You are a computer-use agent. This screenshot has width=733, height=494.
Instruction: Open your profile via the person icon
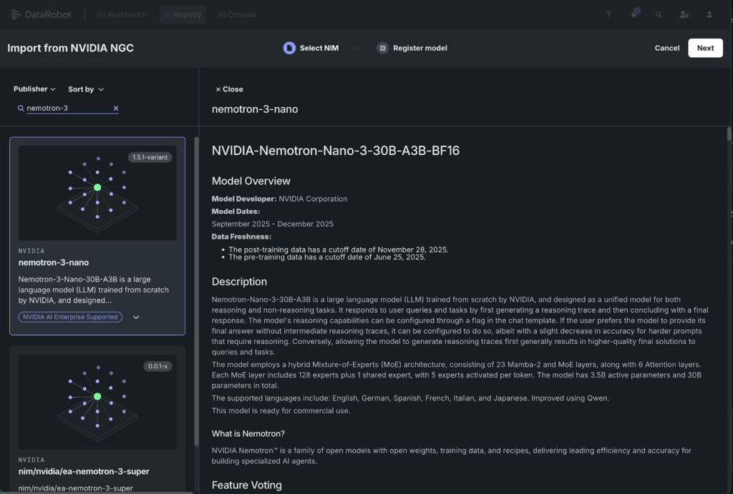pos(708,14)
